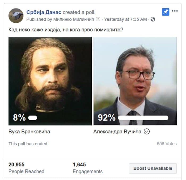This screenshot has height=180, width=186.
Task: Click the blue pinned post icon
Action: (x=166, y=12)
